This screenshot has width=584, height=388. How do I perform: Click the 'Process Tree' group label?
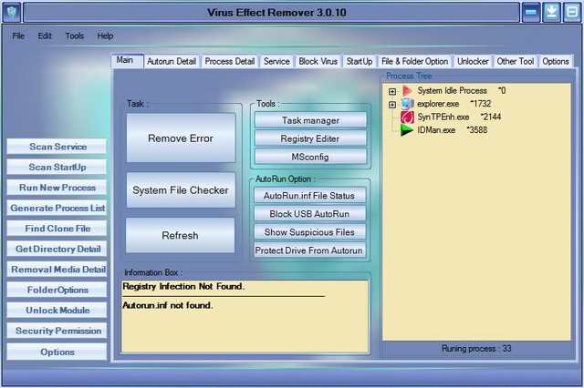pos(409,76)
